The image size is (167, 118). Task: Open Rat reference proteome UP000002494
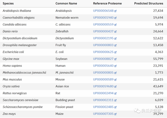coord(103,93)
